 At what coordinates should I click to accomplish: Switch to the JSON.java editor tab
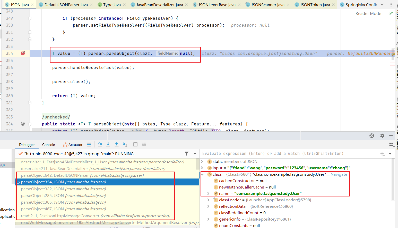[x=20, y=5]
